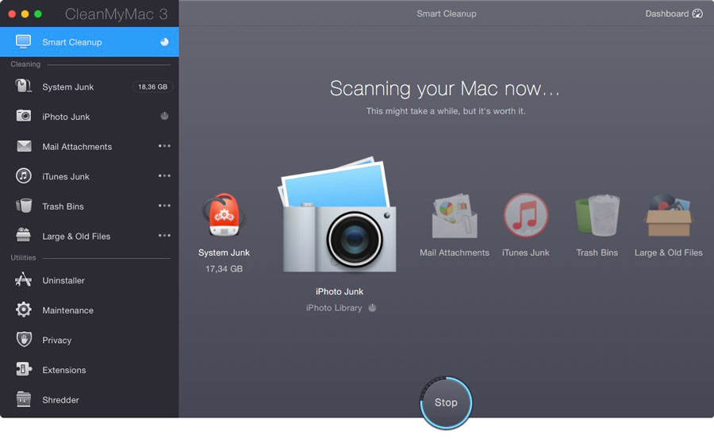This screenshot has height=439, width=714.
Task: Click the System Junk sidebar icon
Action: [x=23, y=86]
